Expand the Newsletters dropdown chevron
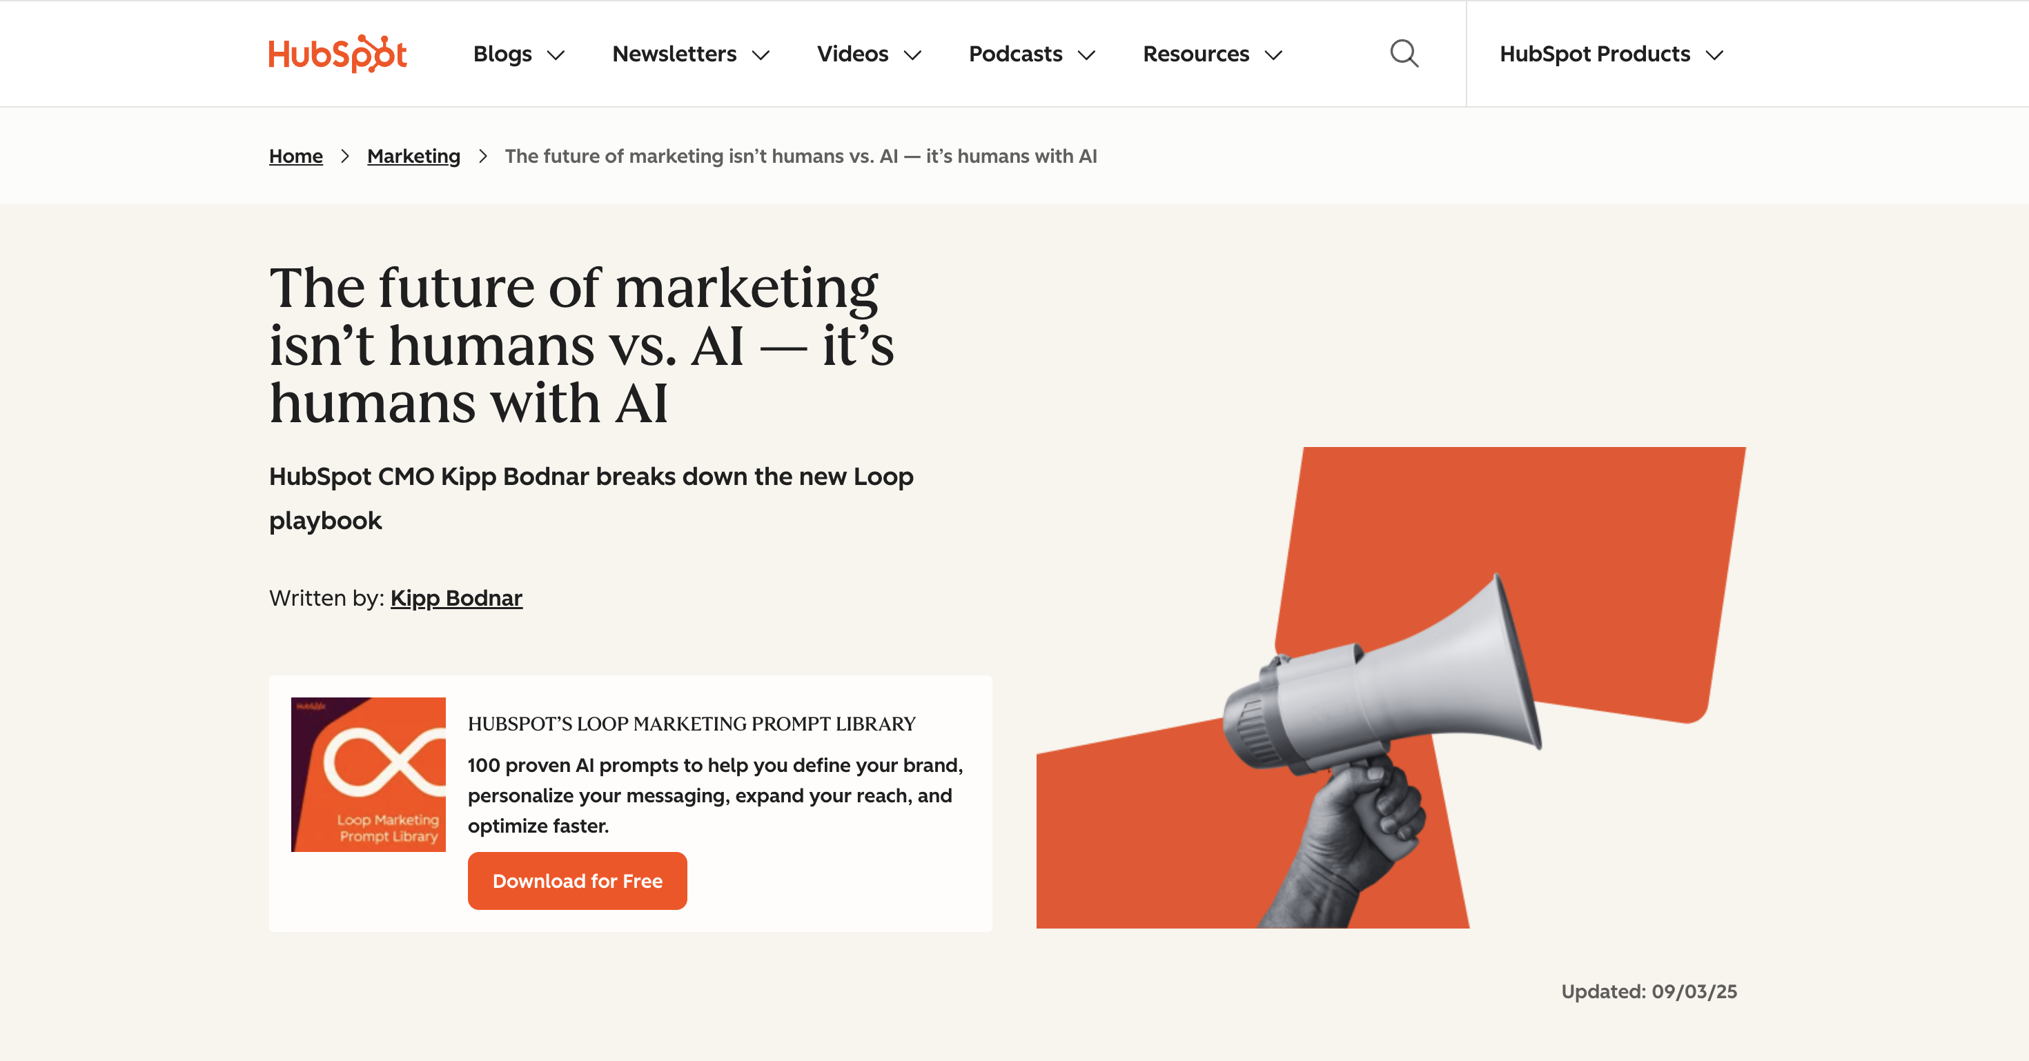The width and height of the screenshot is (2029, 1061). [x=761, y=55]
